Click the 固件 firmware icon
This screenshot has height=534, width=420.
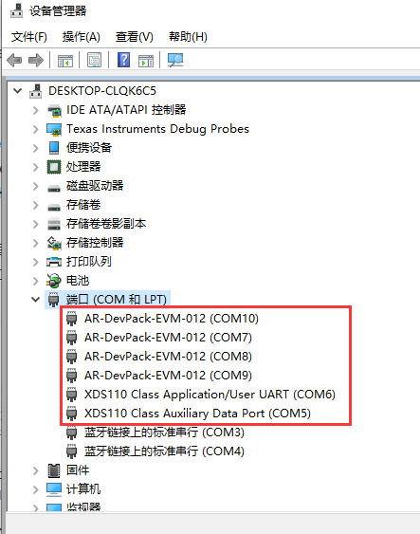[54, 470]
